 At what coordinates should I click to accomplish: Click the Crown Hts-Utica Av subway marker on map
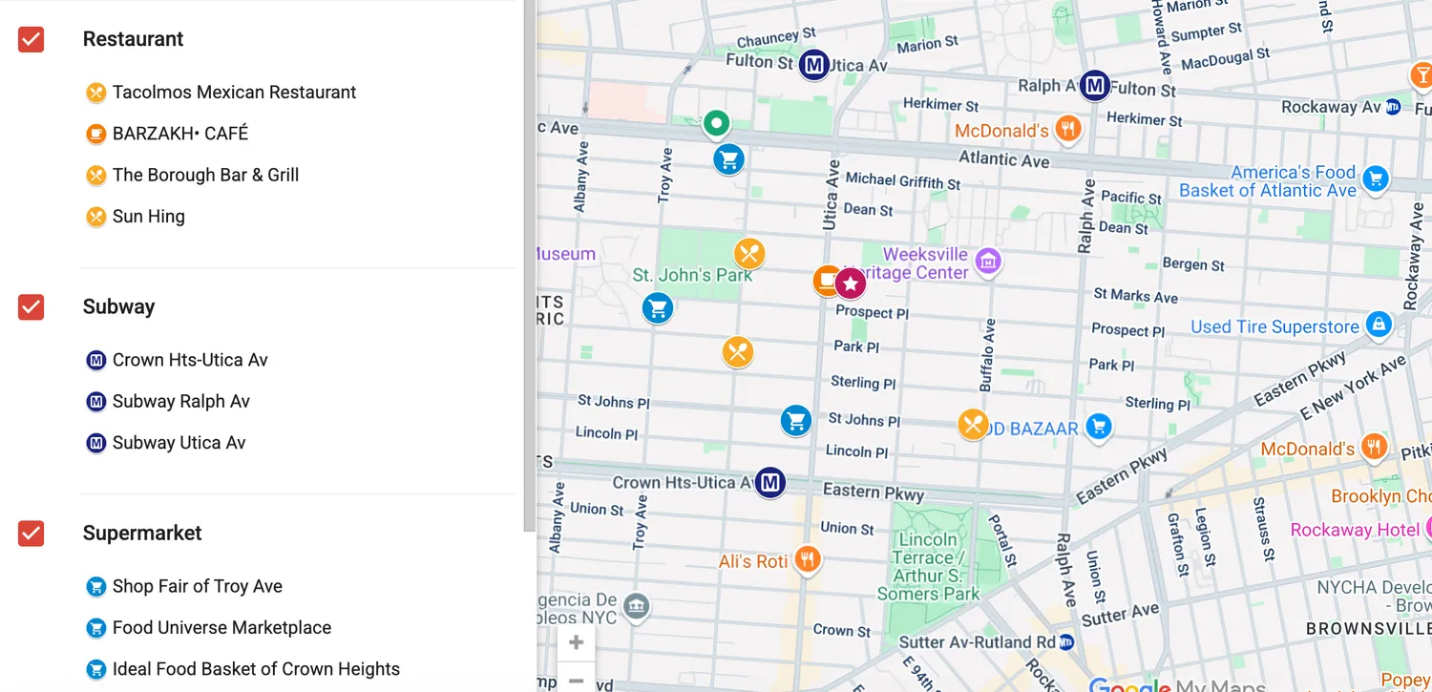[770, 483]
